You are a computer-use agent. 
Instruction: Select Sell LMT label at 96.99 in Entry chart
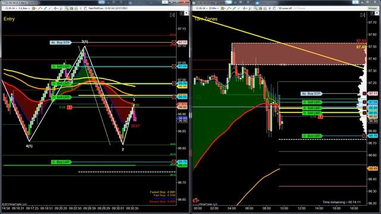[61, 83]
